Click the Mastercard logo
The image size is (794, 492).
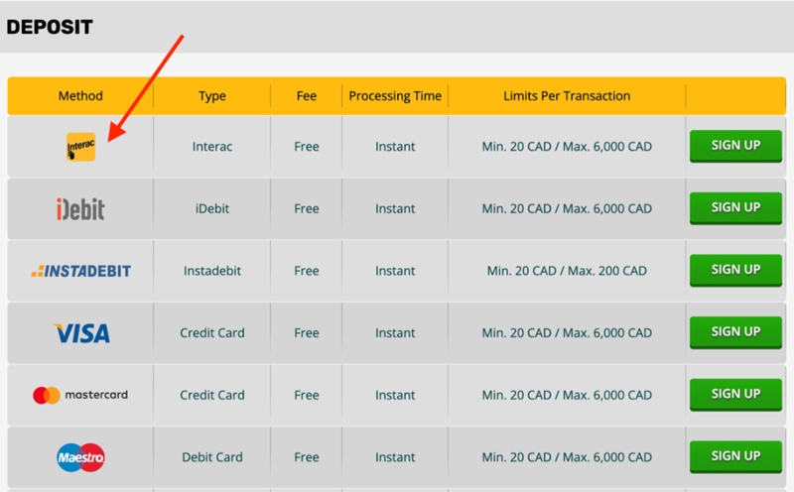point(80,395)
